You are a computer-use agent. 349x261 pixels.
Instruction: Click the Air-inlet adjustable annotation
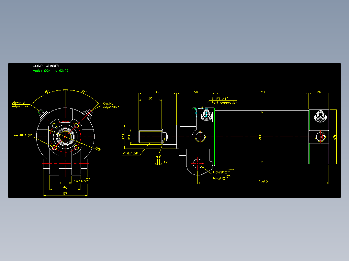(20, 104)
